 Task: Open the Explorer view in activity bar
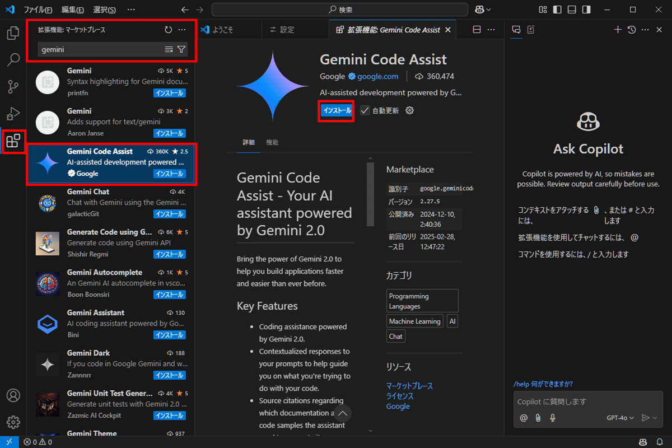pos(13,33)
